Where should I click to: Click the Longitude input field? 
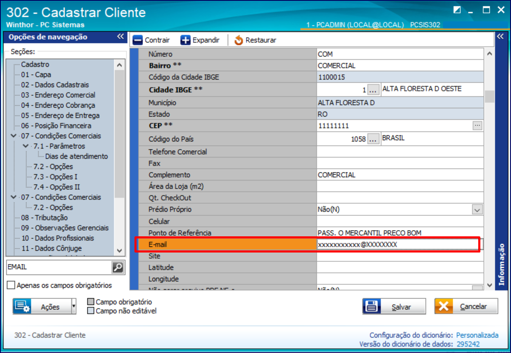(x=400, y=279)
